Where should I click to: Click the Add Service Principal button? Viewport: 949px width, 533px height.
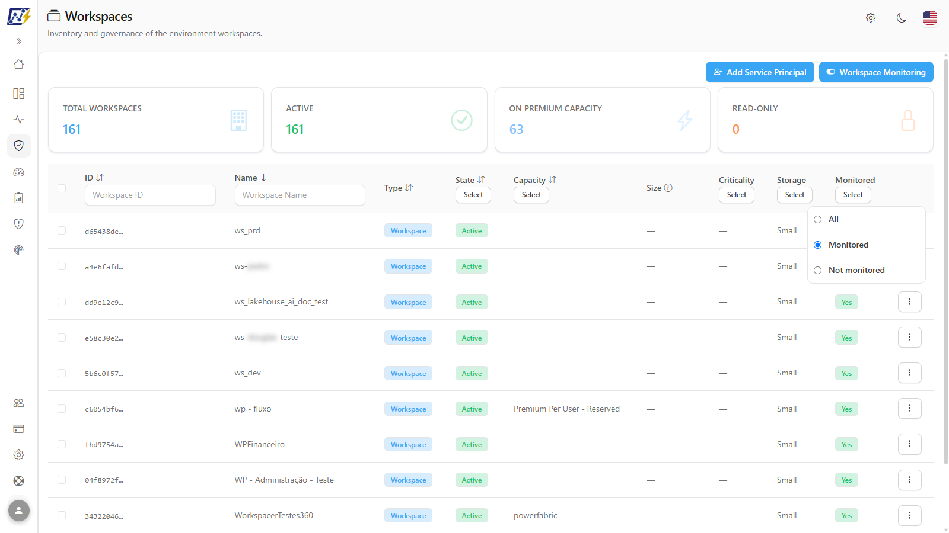[760, 72]
